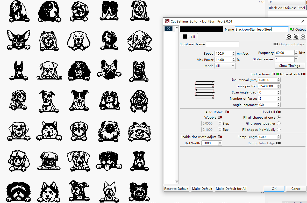This screenshot has width=307, height=203.
Task: Select the 00 layer entry in list
Action: 168,29
